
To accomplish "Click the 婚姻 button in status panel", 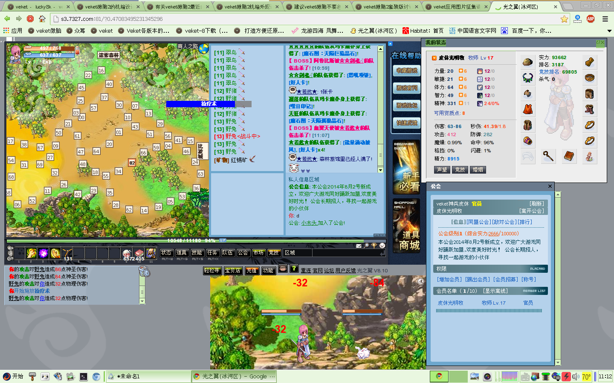I will (478, 170).
